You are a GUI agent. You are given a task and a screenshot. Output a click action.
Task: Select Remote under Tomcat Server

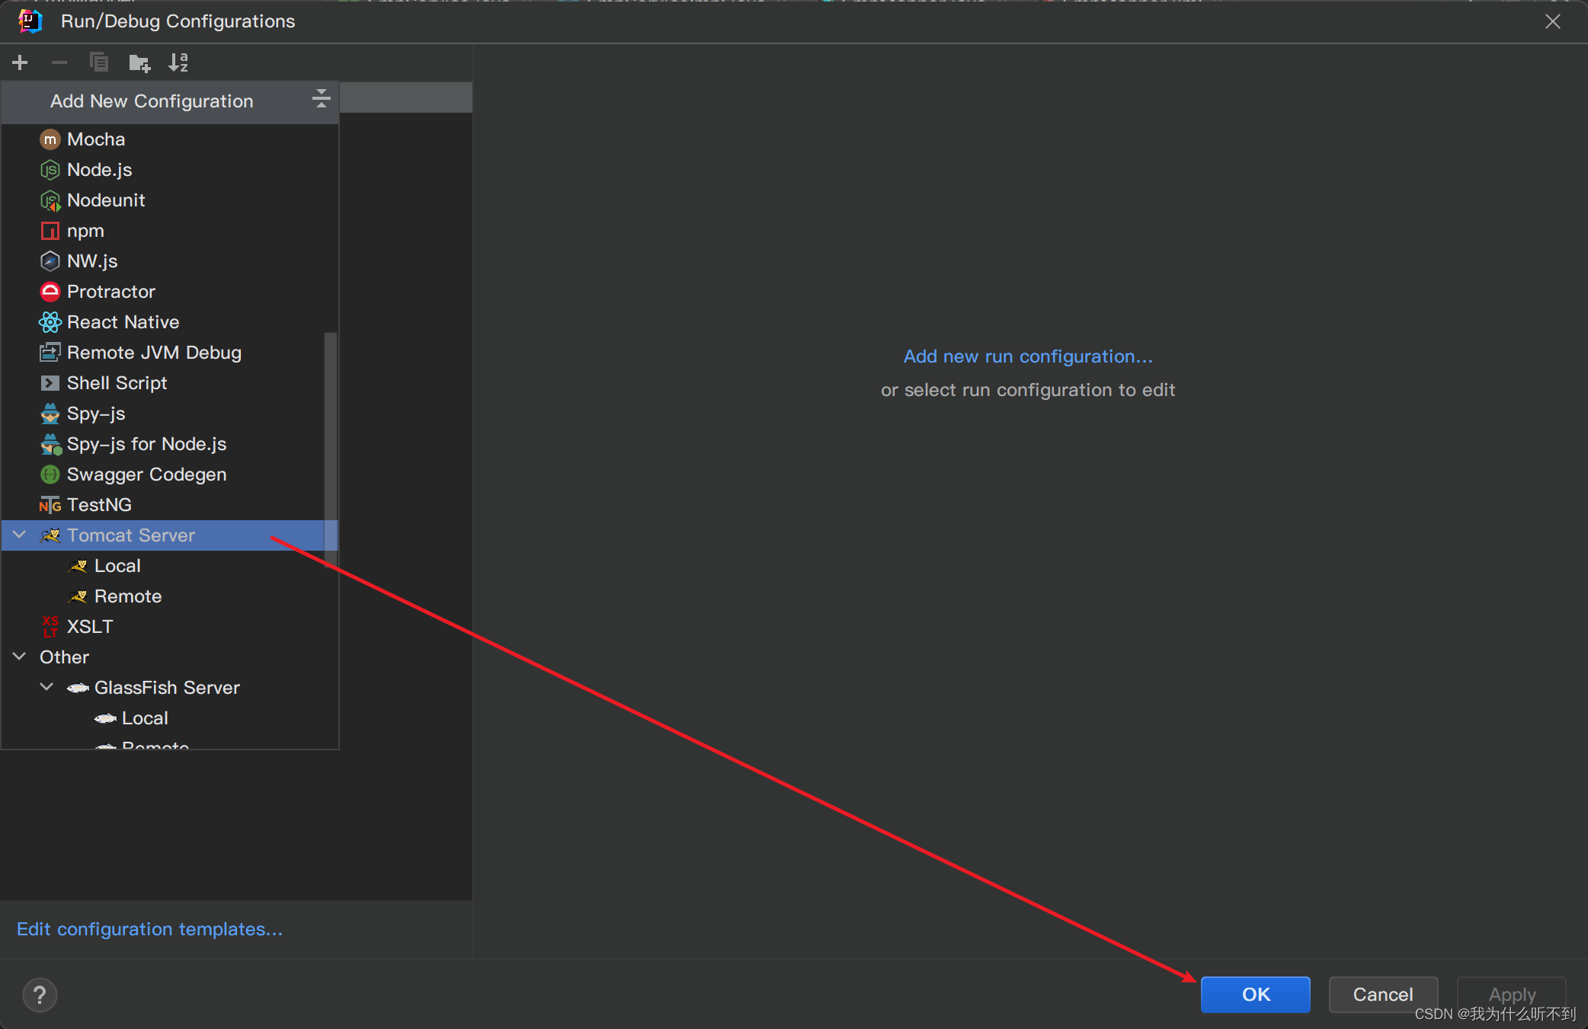click(127, 596)
